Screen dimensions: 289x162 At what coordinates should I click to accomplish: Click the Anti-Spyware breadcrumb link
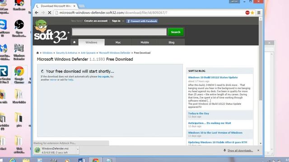coord(88,53)
